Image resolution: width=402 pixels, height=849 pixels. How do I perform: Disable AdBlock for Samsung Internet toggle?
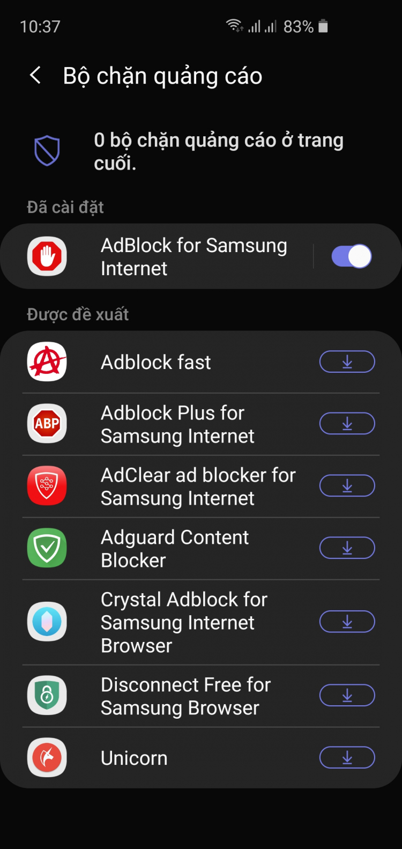(x=352, y=256)
